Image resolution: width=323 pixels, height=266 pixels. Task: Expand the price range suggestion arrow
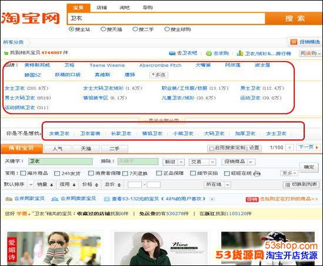[x=212, y=199]
